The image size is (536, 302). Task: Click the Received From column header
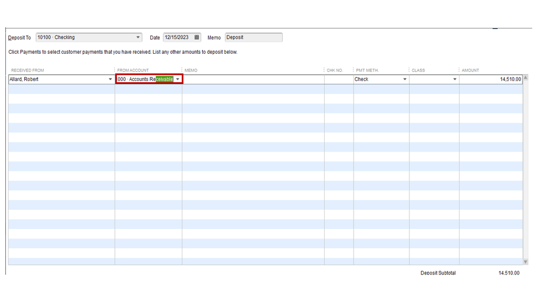click(x=27, y=70)
